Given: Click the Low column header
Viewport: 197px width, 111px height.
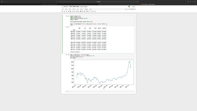Looking at the screenshot, I should pos(85,28).
